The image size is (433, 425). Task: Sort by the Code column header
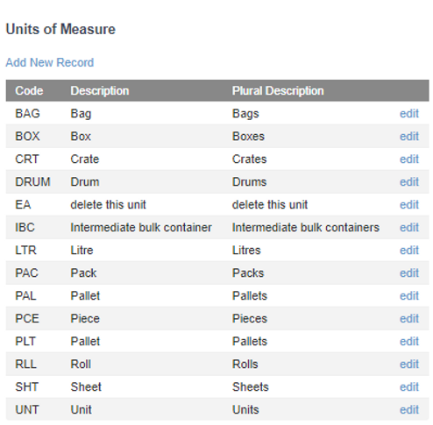[x=29, y=90]
